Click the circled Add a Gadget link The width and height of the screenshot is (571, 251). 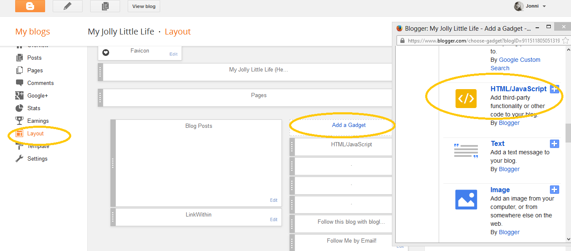(349, 125)
